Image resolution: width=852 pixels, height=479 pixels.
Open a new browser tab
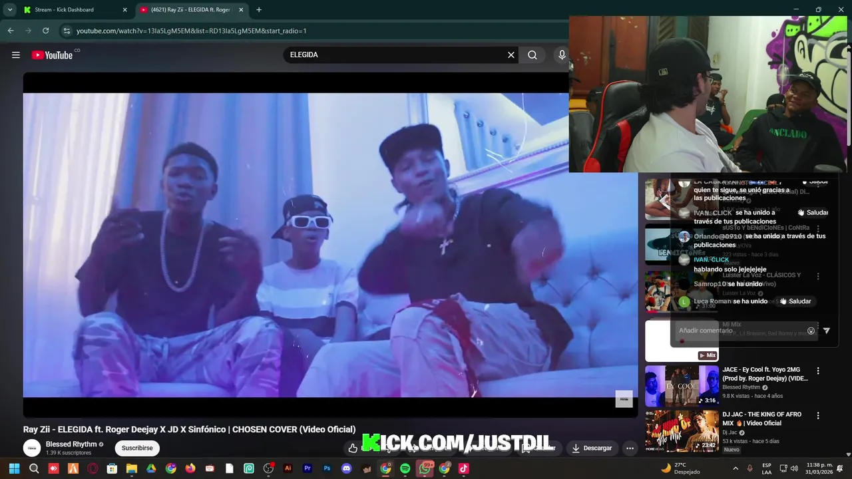259,10
